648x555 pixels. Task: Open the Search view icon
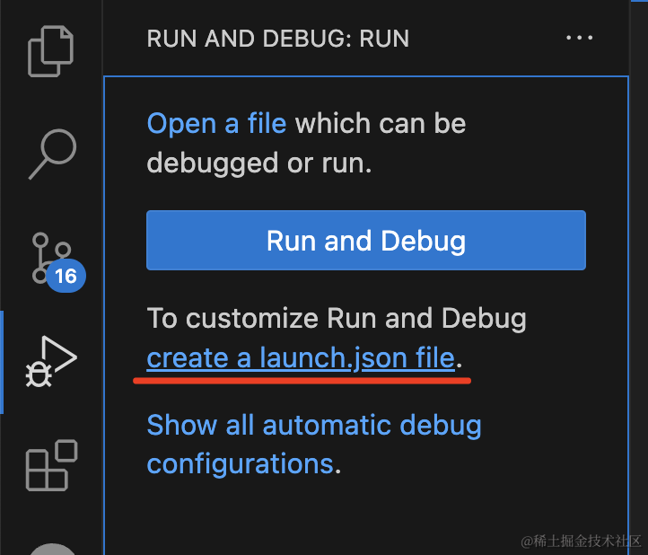click(x=52, y=154)
